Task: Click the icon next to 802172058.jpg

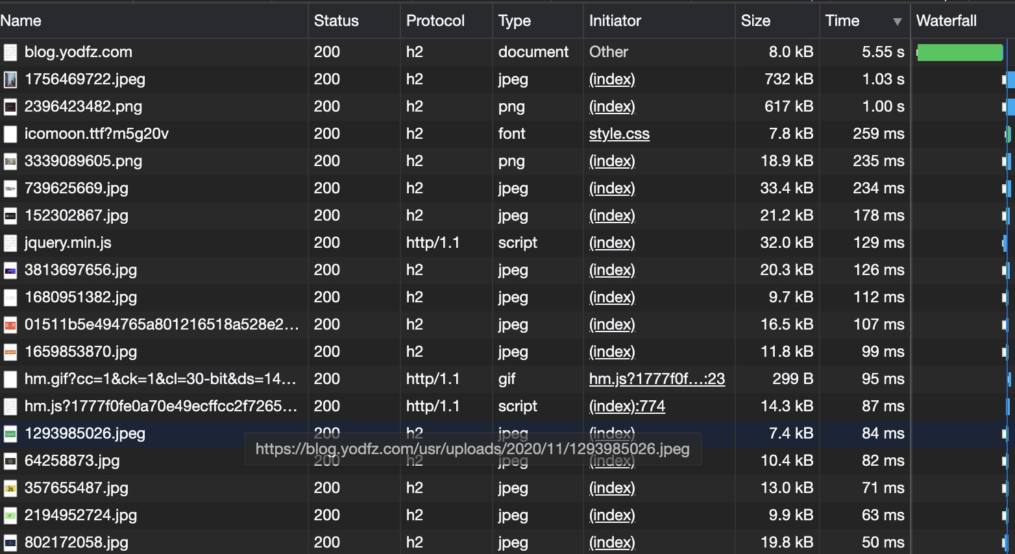Action: point(10,543)
